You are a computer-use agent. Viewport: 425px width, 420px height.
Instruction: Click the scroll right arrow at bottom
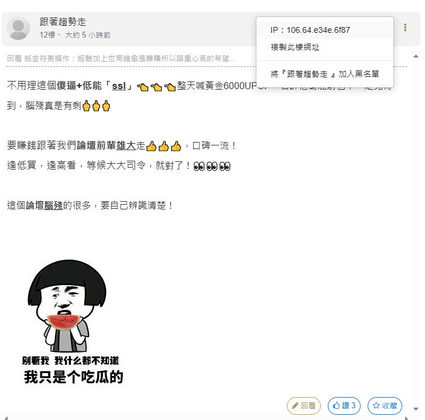coord(406,418)
